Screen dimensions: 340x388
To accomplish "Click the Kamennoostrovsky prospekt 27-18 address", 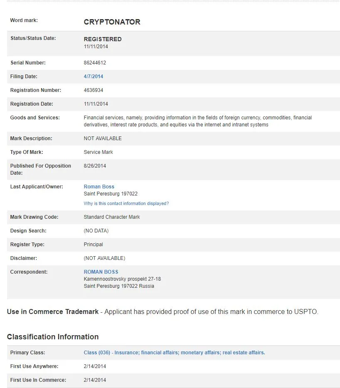I will point(122,279).
